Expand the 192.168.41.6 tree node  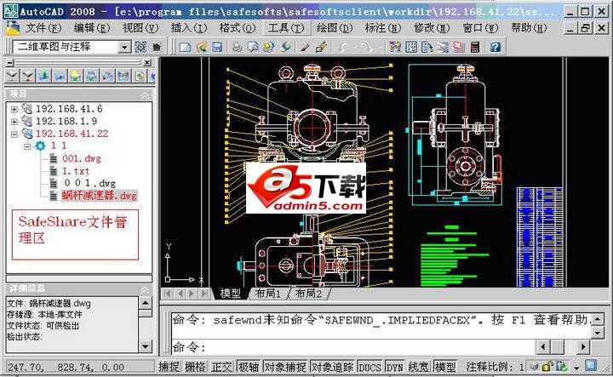tap(14, 109)
